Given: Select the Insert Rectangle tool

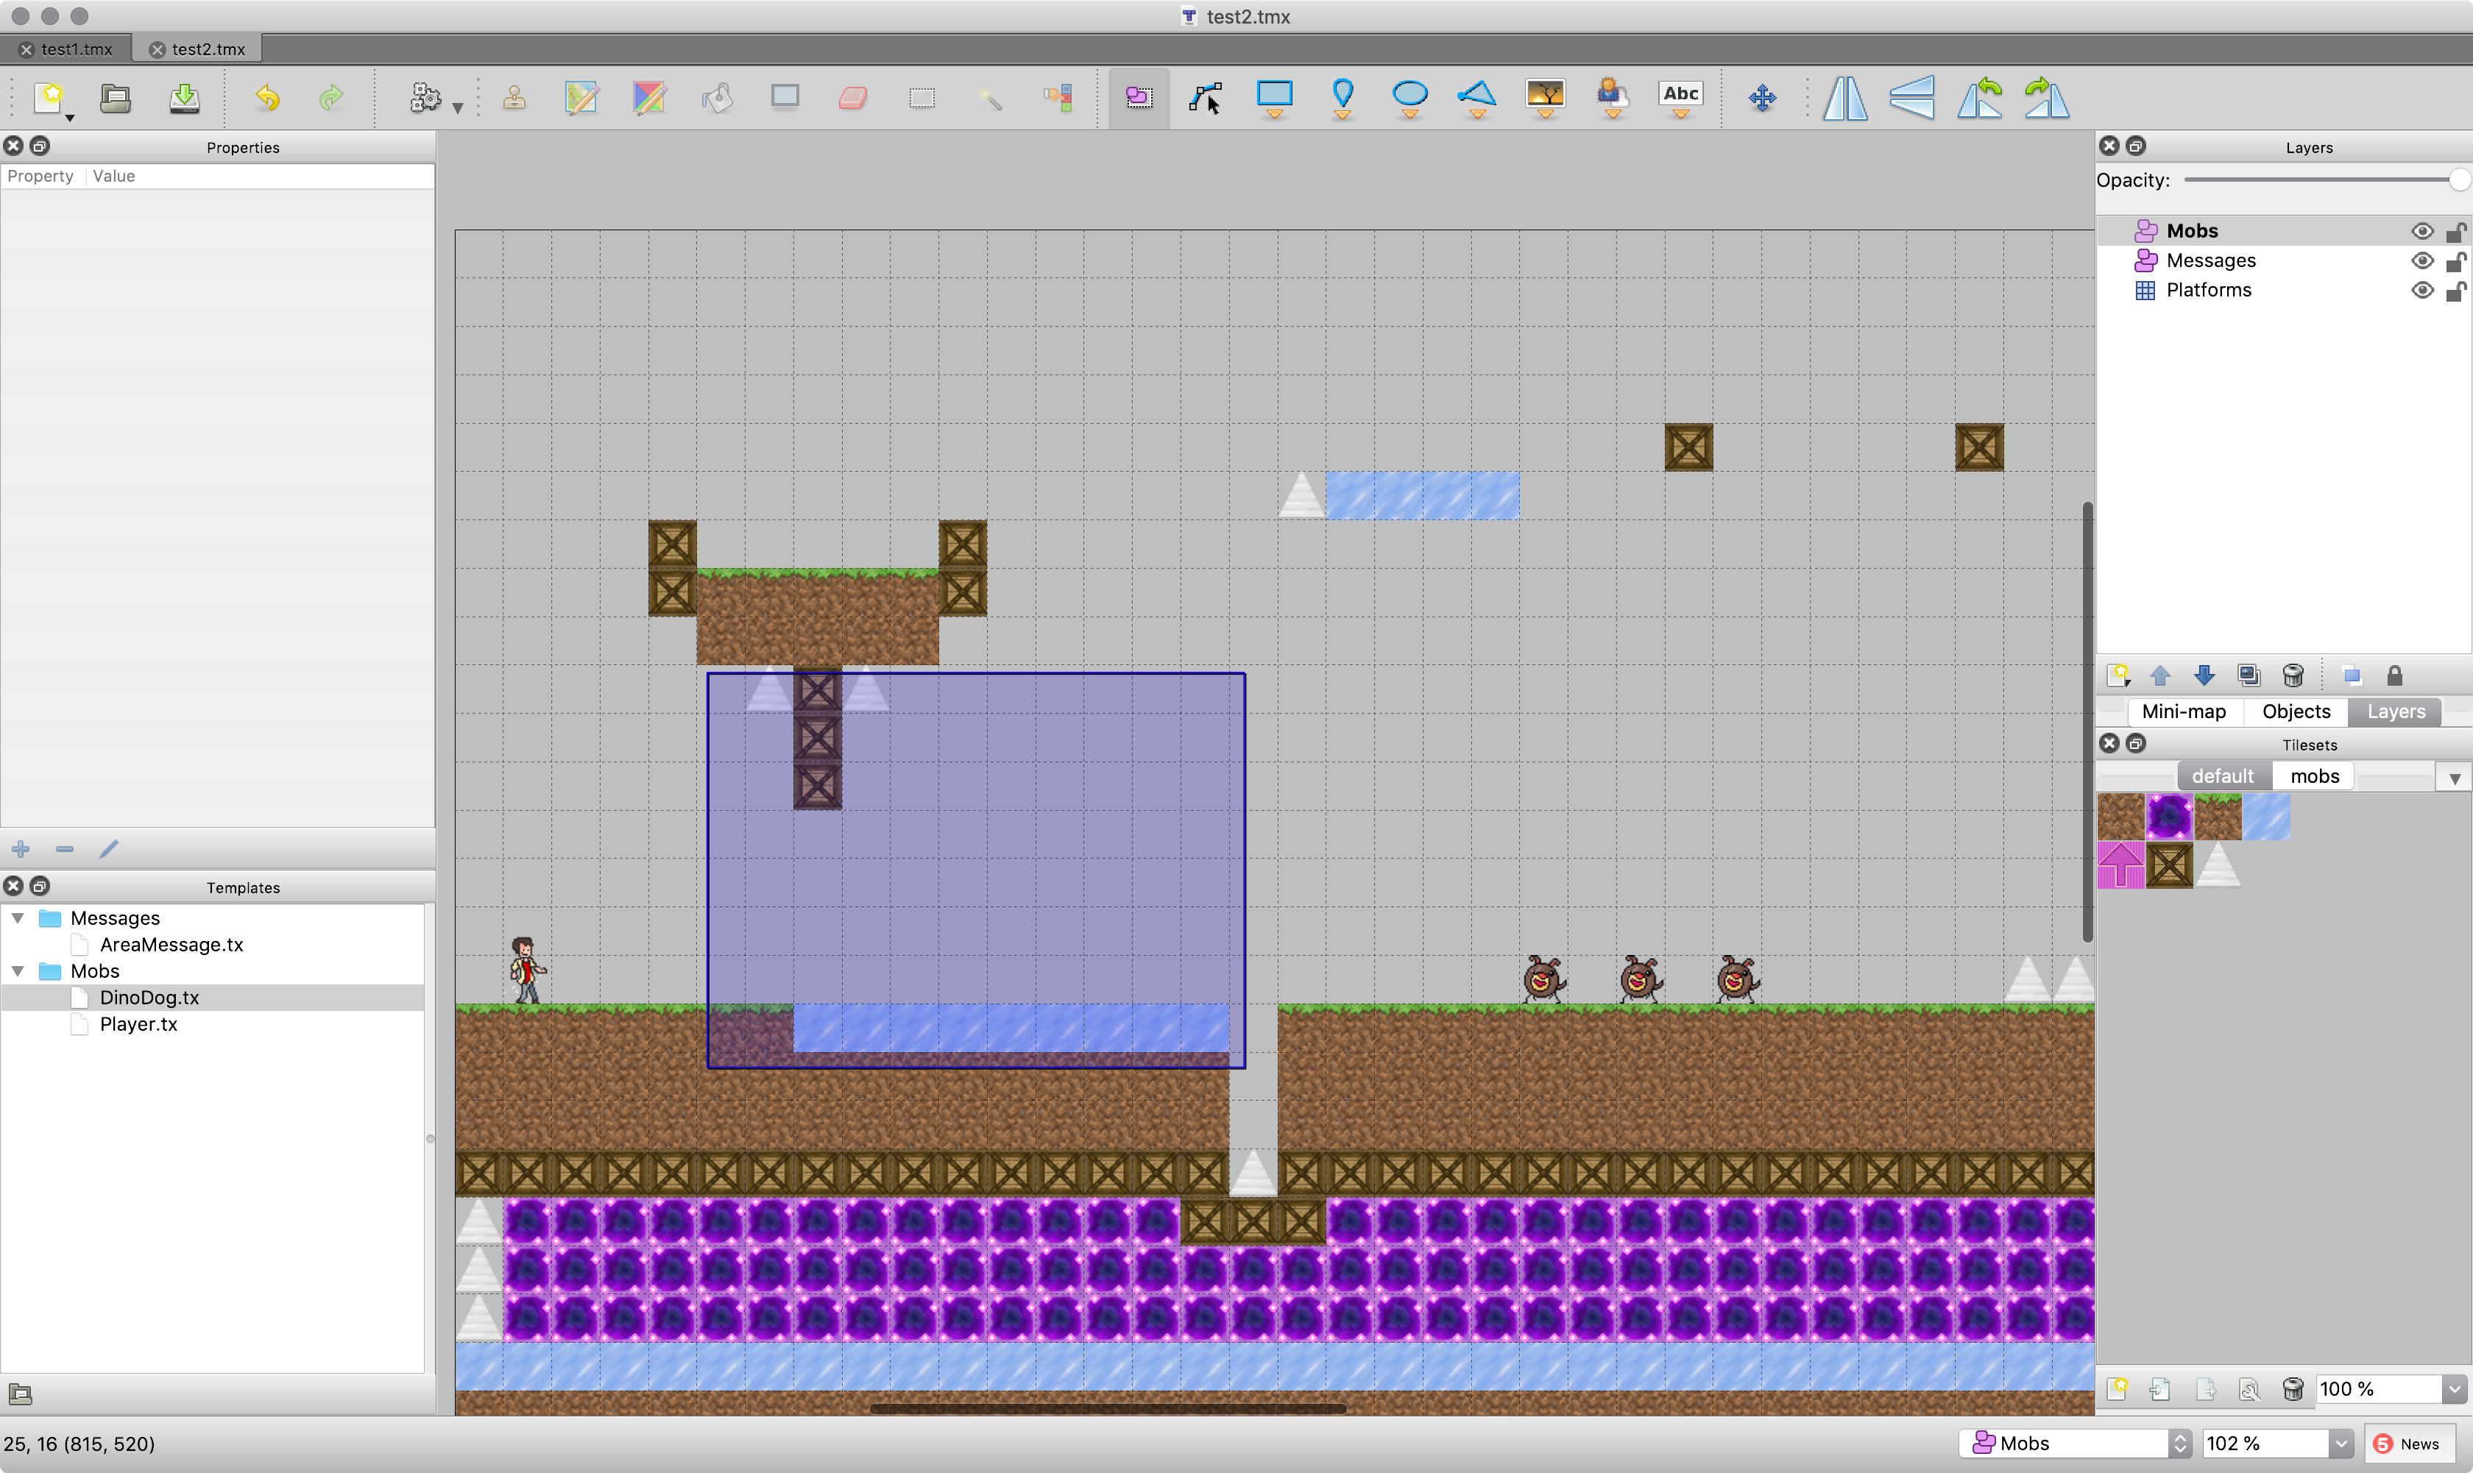Looking at the screenshot, I should point(1275,97).
